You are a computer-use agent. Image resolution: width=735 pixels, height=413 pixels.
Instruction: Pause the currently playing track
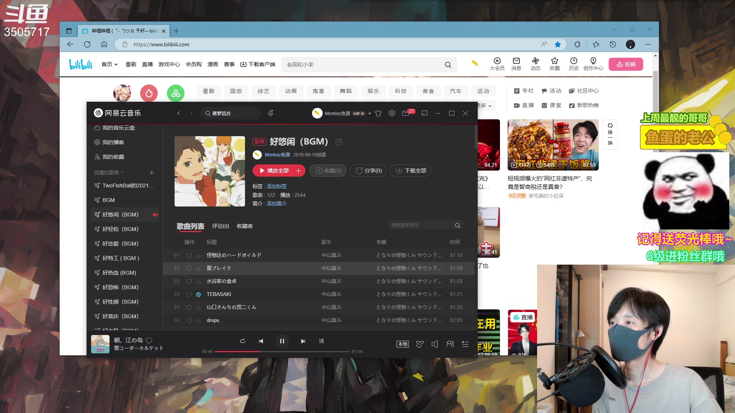coord(282,341)
